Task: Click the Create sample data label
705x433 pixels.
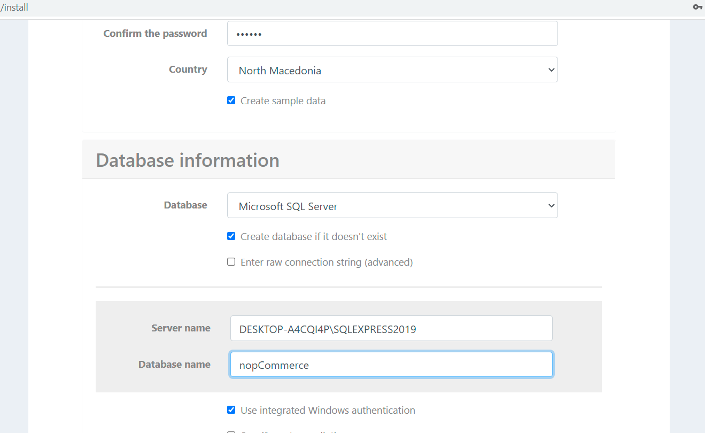Action: pyautogui.click(x=283, y=100)
